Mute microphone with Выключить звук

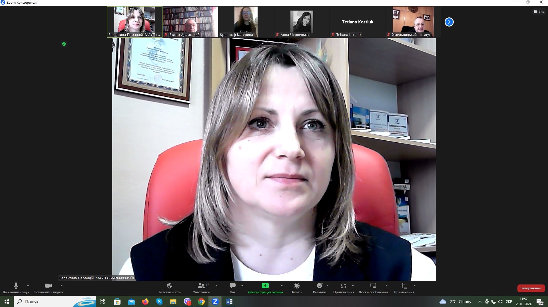click(x=16, y=286)
